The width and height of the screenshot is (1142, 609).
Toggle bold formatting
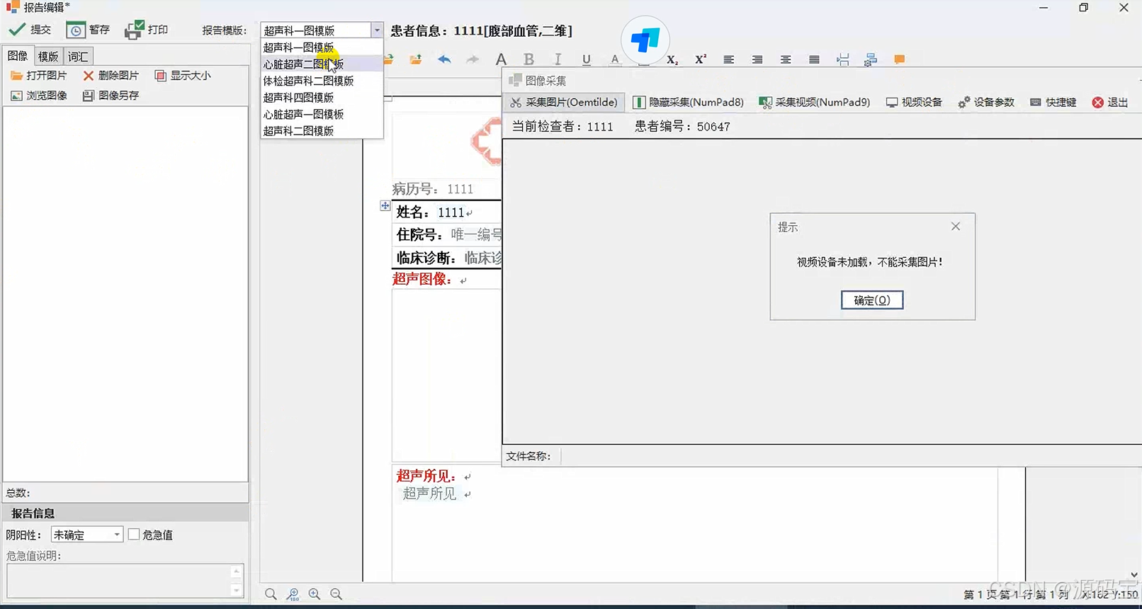(528, 59)
